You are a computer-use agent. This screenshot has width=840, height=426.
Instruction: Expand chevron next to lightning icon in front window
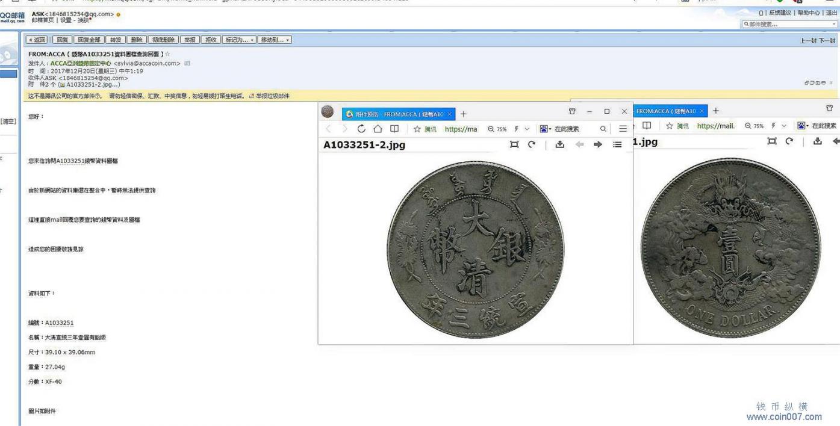pos(527,129)
